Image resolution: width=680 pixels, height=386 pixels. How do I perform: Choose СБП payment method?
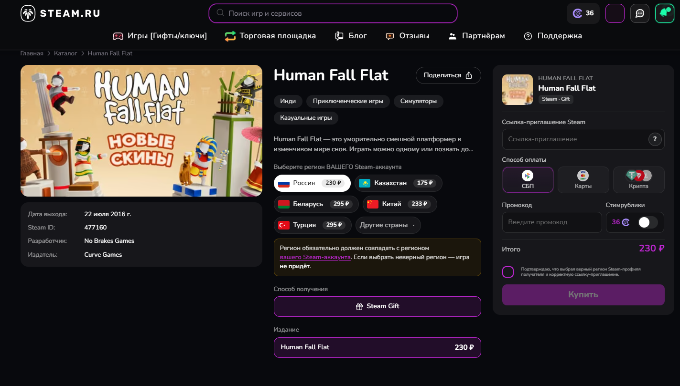coord(528,180)
